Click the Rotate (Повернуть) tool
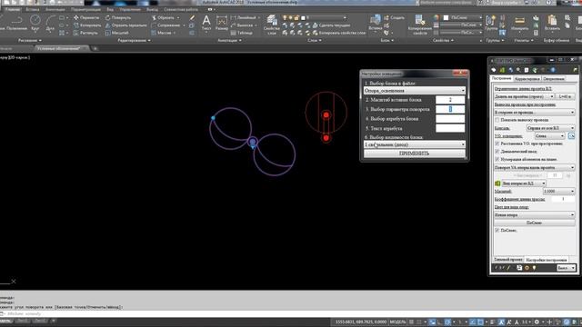Screen dimensions: 582x327 (117, 17)
